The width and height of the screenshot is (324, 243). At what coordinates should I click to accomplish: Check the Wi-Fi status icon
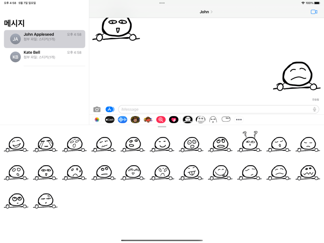303,3
